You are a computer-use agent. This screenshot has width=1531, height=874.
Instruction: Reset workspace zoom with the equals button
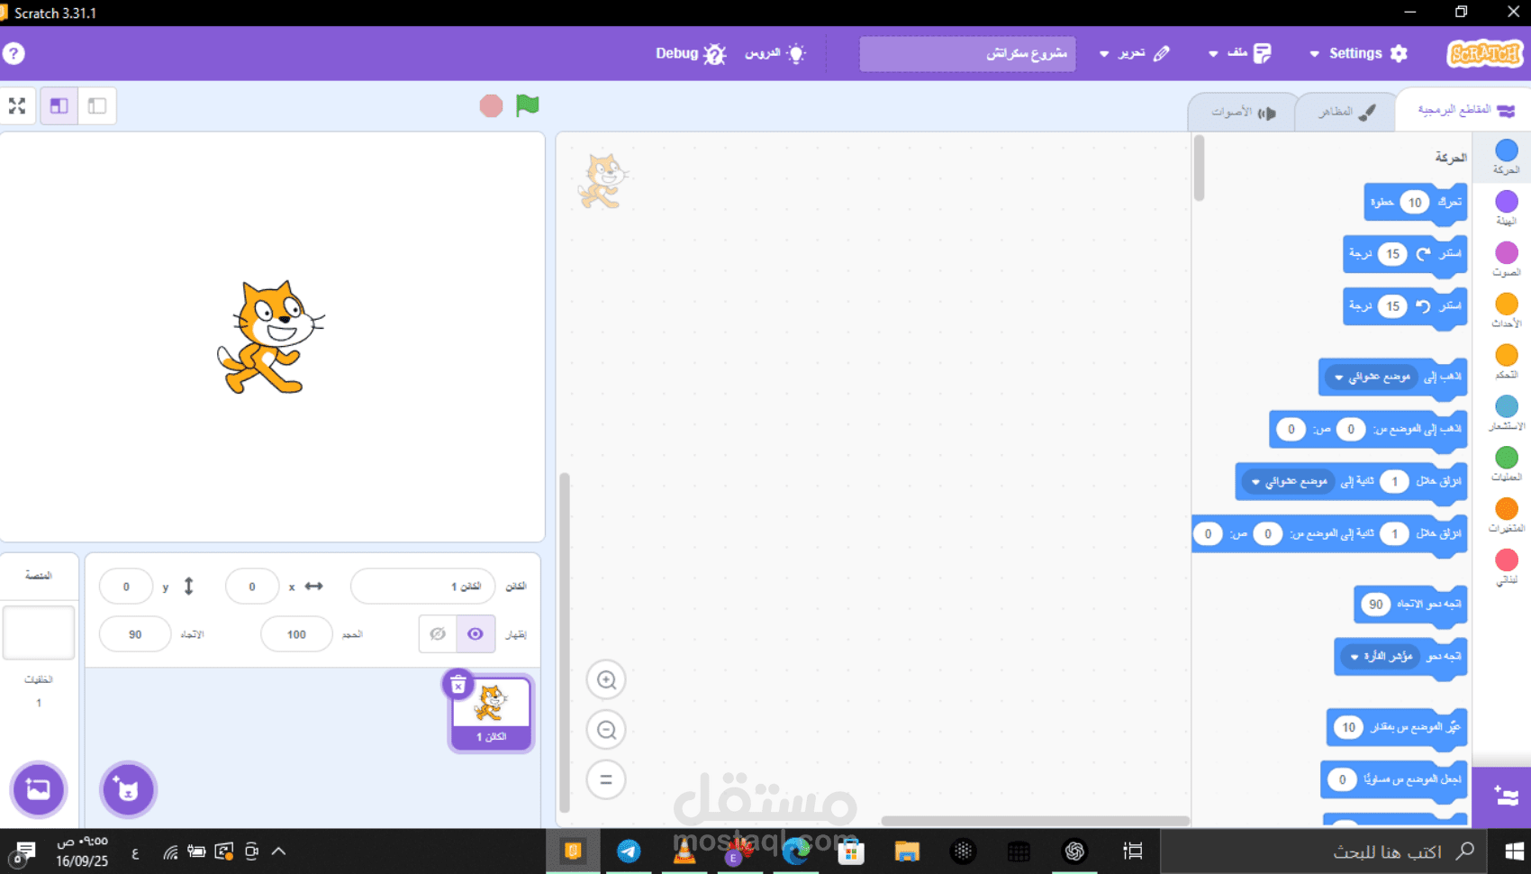tap(606, 779)
